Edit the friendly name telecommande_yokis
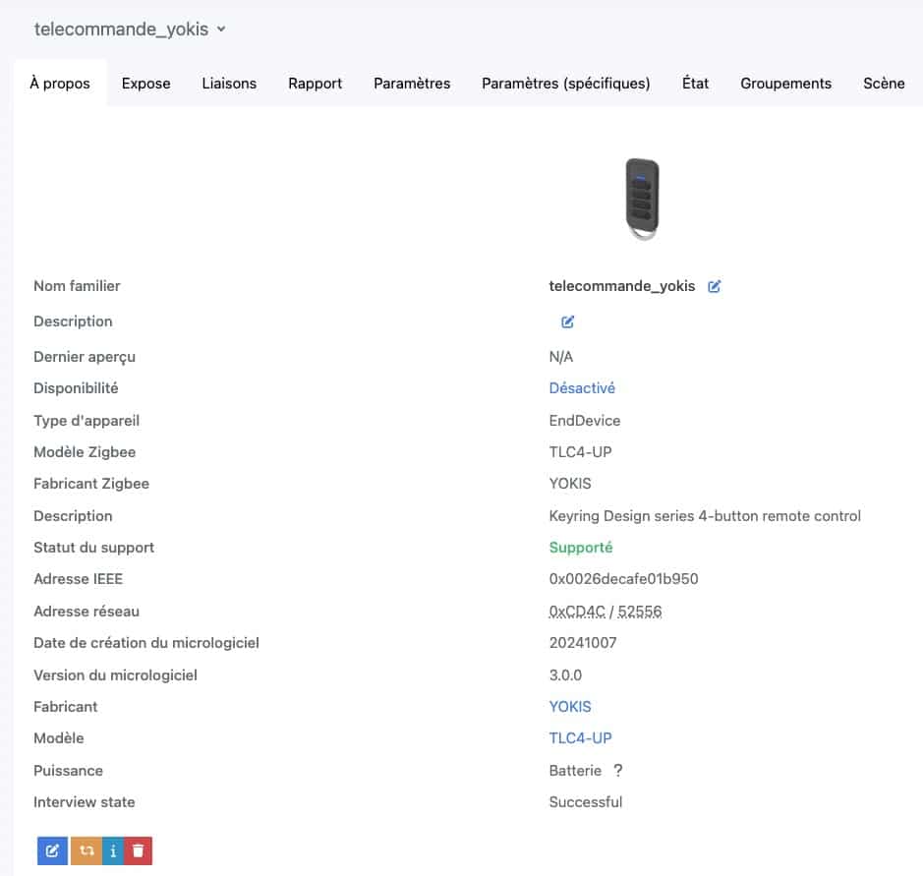This screenshot has width=923, height=876. (x=714, y=287)
